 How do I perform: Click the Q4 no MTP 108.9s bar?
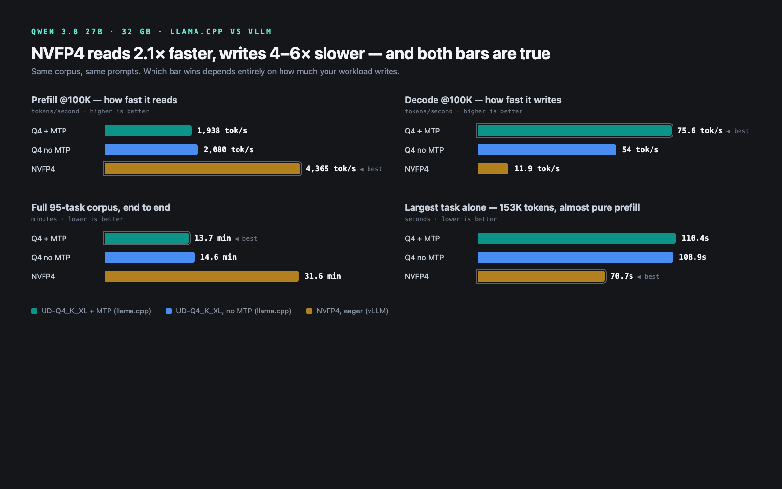tap(575, 257)
